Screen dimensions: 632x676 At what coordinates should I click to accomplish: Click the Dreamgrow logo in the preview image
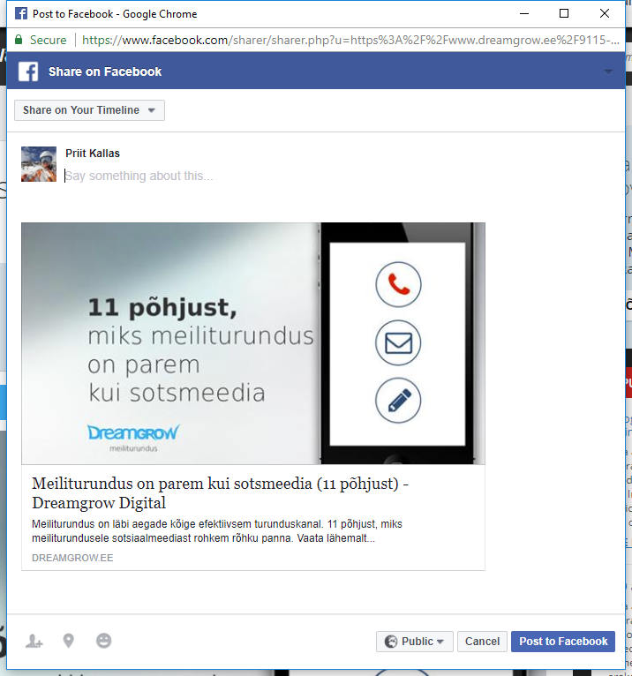(x=132, y=433)
